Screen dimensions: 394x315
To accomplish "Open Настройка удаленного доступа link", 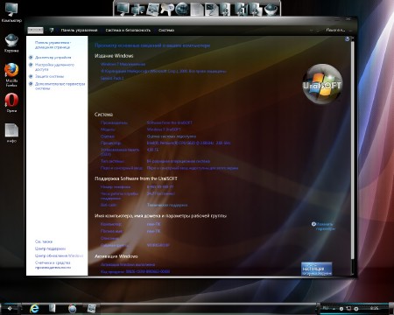I will click(x=54, y=66).
